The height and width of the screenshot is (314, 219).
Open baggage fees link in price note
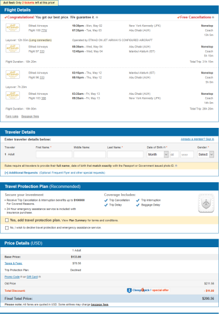coord(100,304)
